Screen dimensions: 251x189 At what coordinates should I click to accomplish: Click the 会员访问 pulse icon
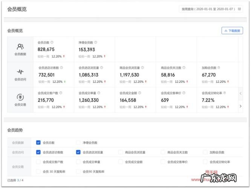[20, 72]
